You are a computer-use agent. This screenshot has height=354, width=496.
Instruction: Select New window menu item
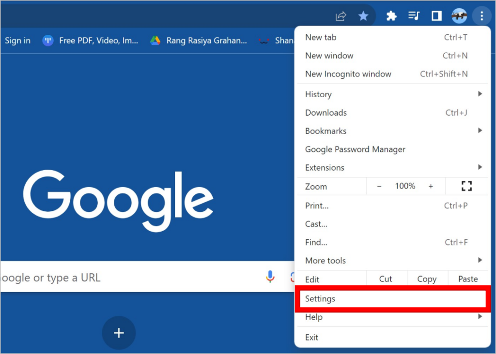(x=392, y=56)
